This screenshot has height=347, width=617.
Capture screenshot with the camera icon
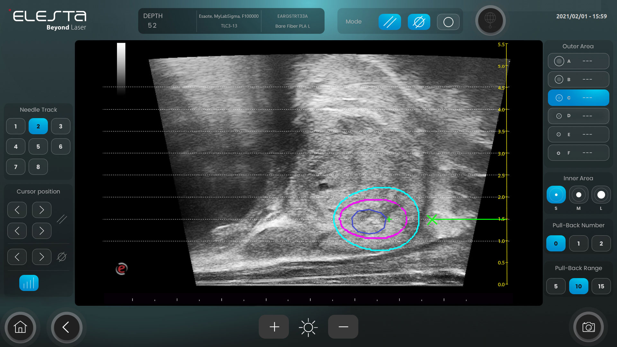click(x=588, y=327)
